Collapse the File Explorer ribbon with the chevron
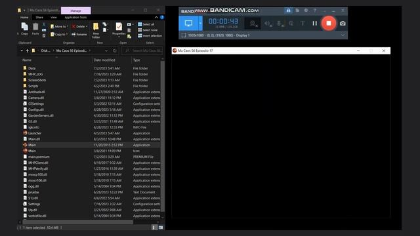 point(156,18)
